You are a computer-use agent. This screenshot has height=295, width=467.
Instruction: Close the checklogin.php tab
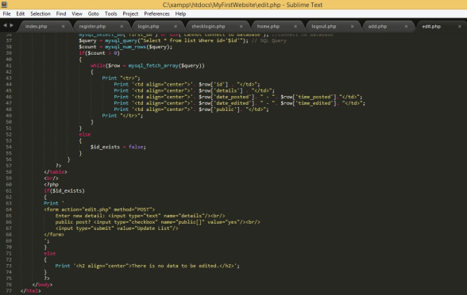pos(241,26)
